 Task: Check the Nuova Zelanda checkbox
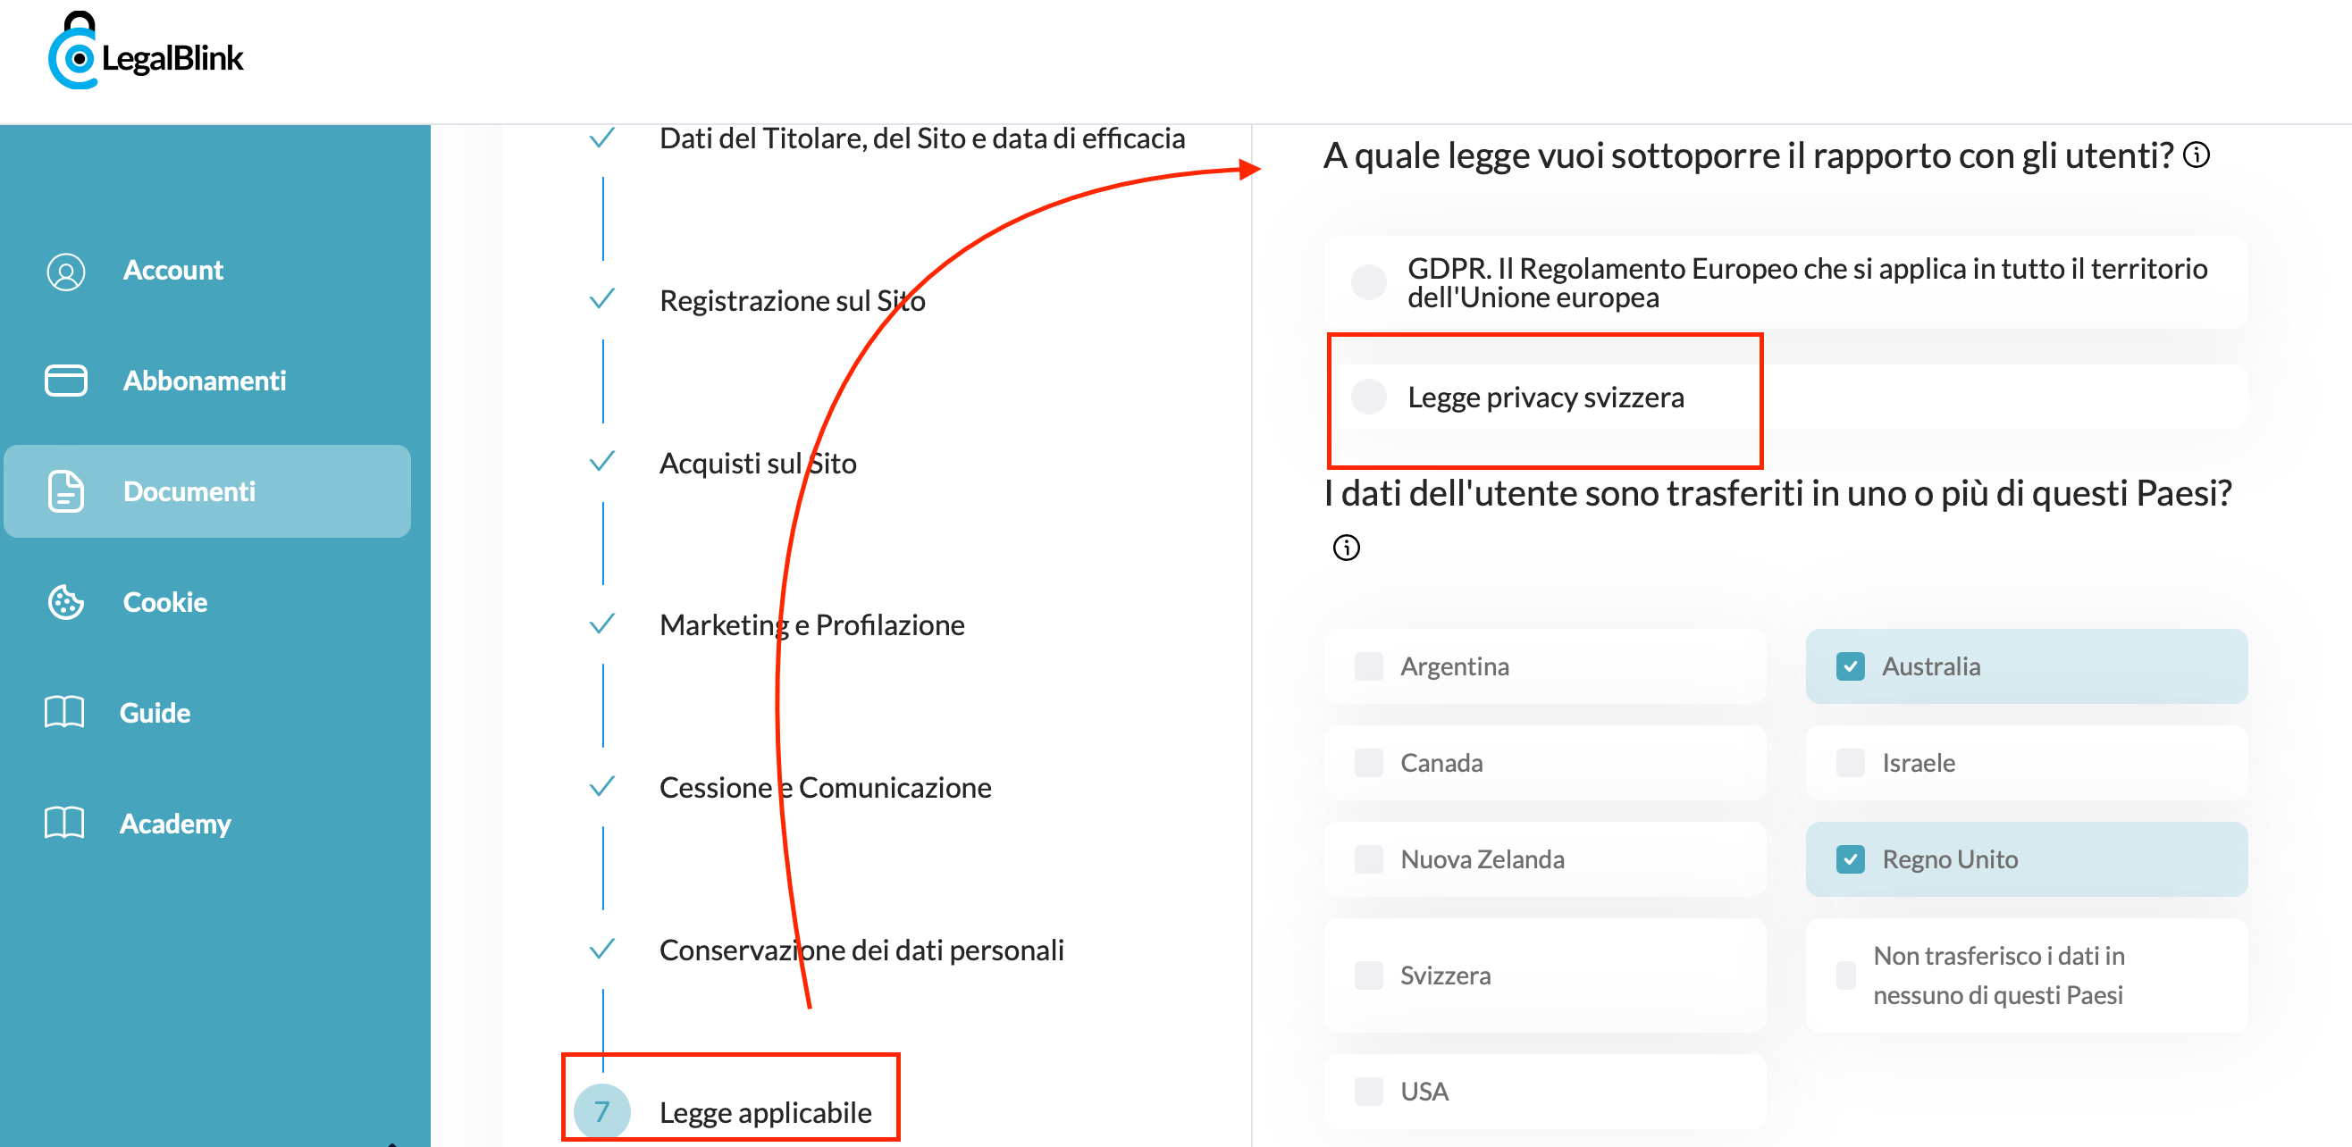point(1369,859)
